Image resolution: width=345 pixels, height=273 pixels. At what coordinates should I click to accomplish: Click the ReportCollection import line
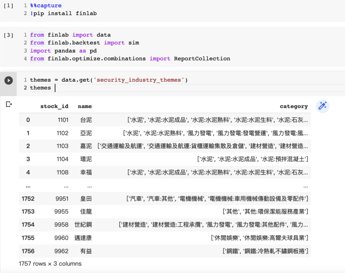click(x=130, y=59)
